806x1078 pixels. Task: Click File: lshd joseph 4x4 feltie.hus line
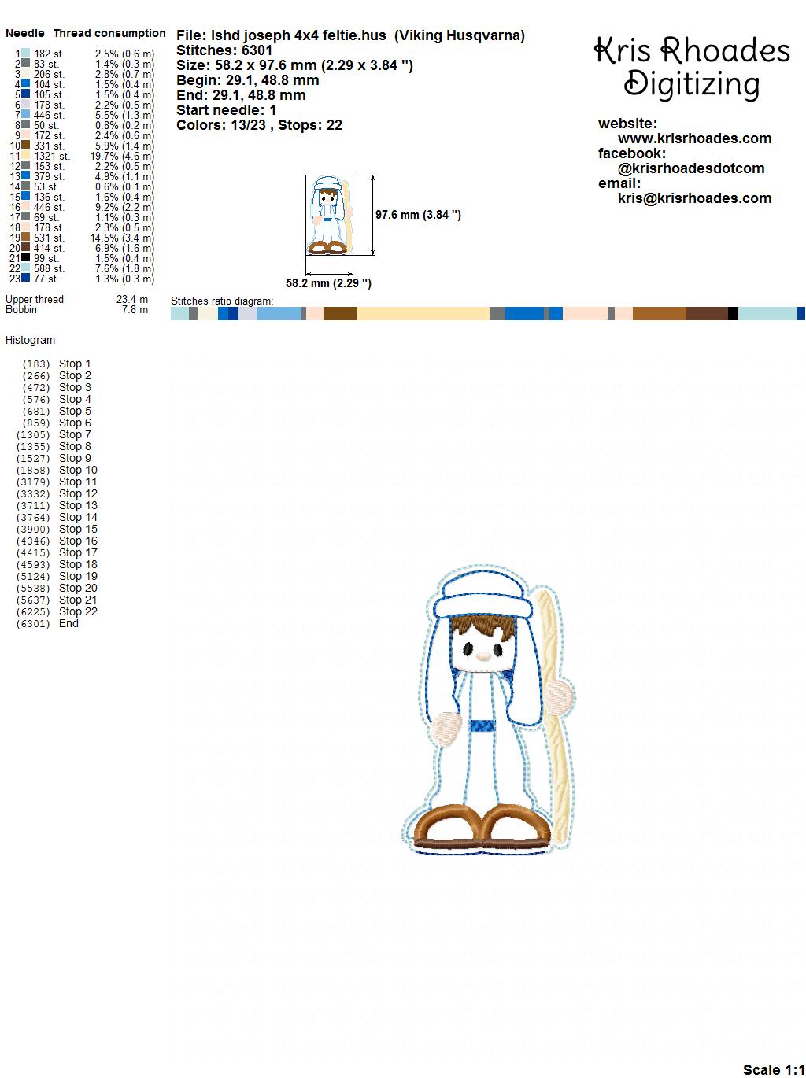[350, 35]
